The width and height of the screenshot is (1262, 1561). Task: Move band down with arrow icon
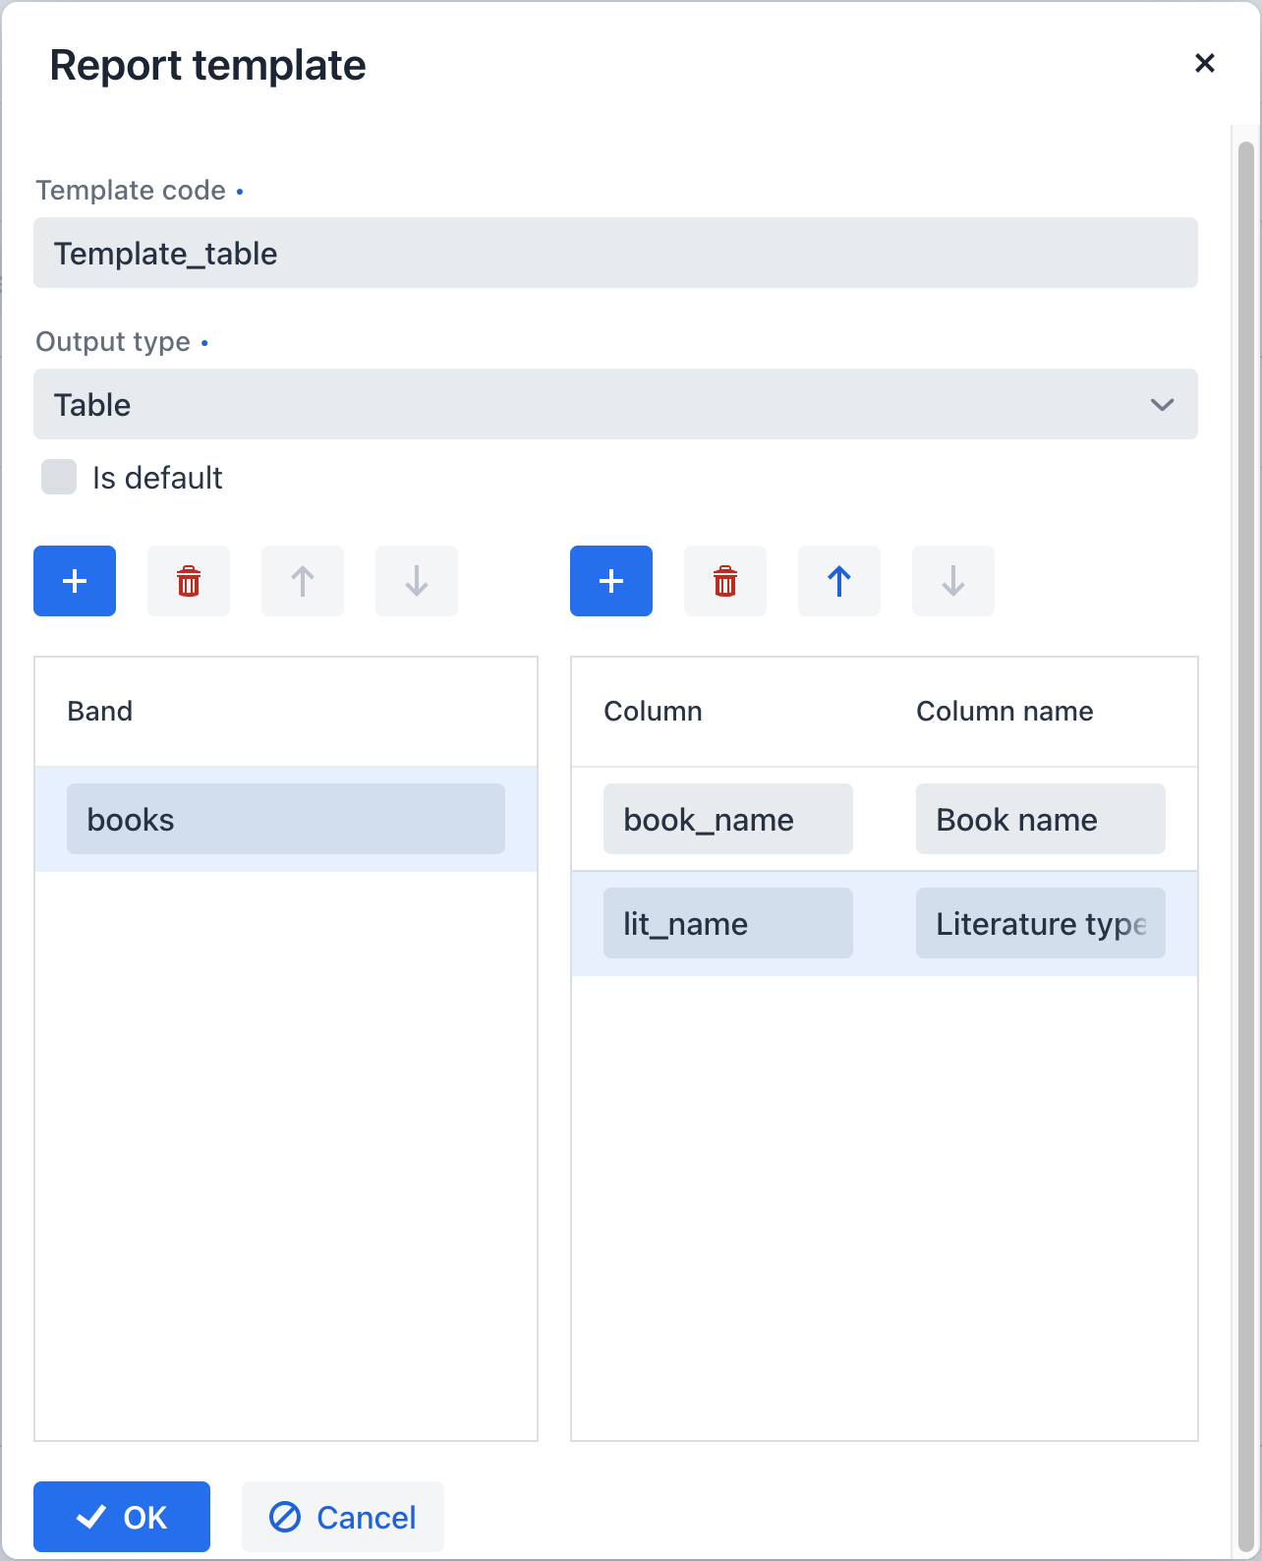[417, 581]
